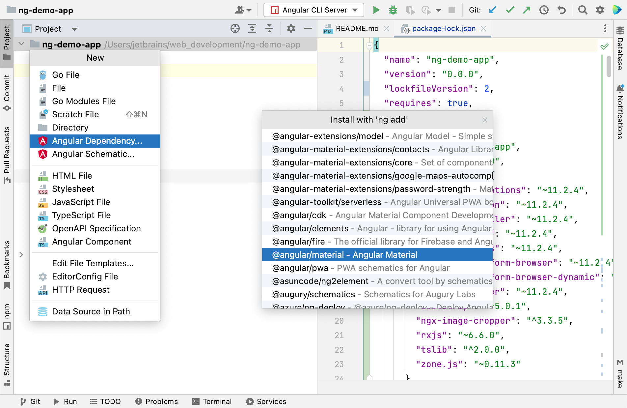Push commits with the Git arrow icon
Image resolution: width=627 pixels, height=408 pixels.
click(527, 10)
